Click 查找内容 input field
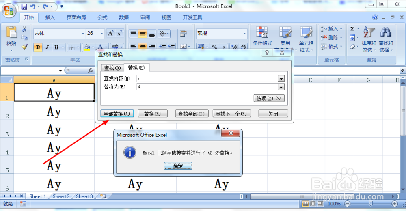Viewport: 406px width, 211px height. tap(207, 78)
